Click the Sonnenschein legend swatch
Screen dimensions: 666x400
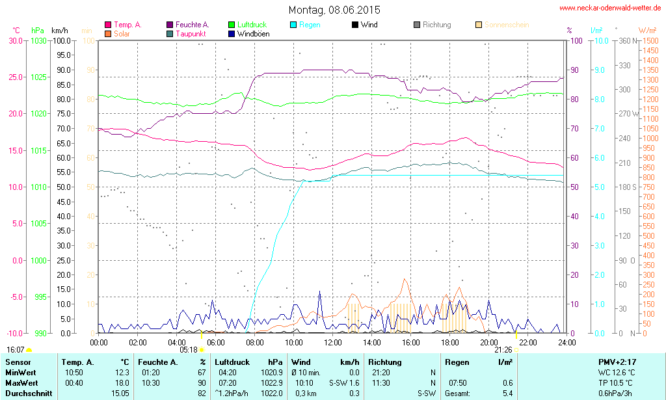tap(479, 25)
